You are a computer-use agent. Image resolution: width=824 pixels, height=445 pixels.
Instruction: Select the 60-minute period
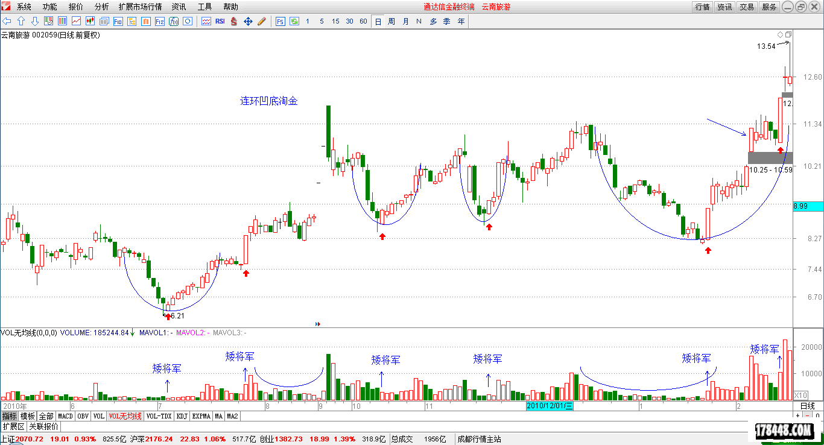click(363, 21)
